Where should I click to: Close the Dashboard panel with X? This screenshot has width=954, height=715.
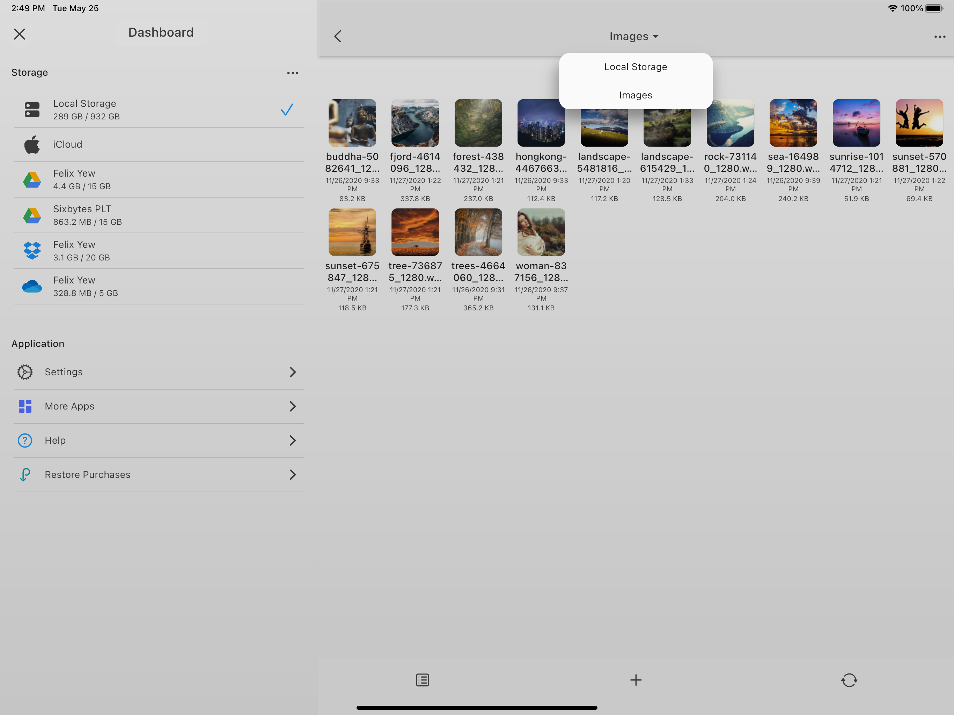(x=20, y=34)
